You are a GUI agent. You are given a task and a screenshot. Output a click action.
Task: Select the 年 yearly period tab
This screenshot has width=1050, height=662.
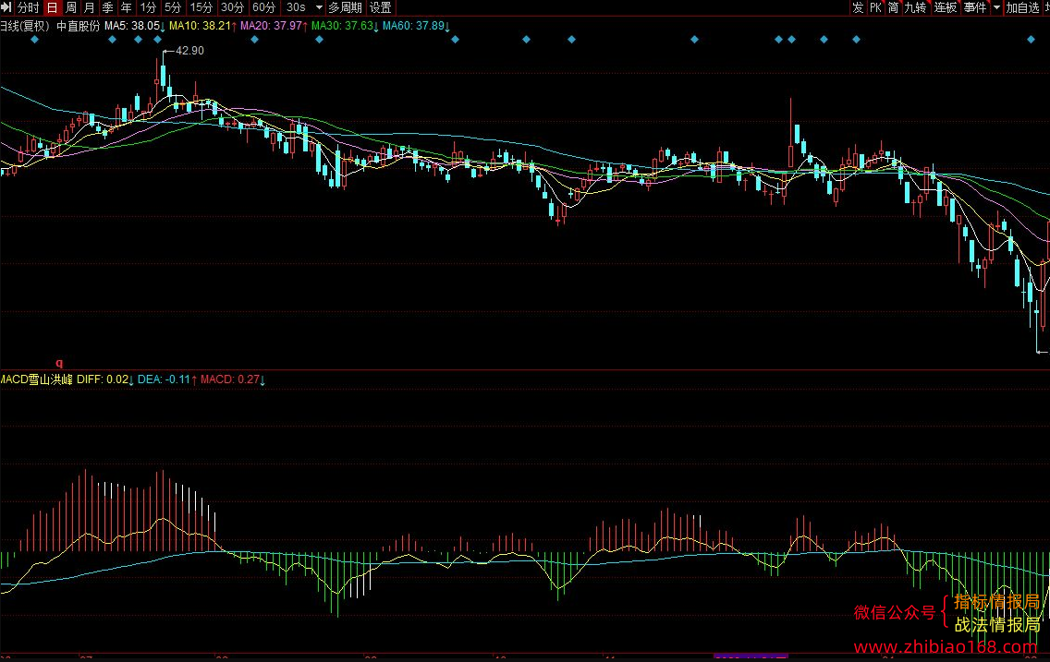click(x=127, y=7)
